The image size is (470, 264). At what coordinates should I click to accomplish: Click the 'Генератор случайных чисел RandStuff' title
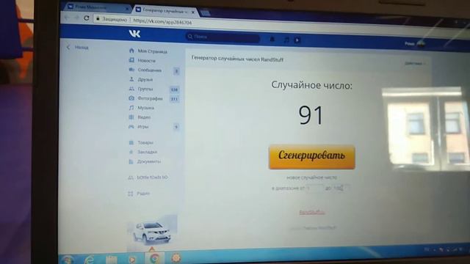(x=237, y=59)
